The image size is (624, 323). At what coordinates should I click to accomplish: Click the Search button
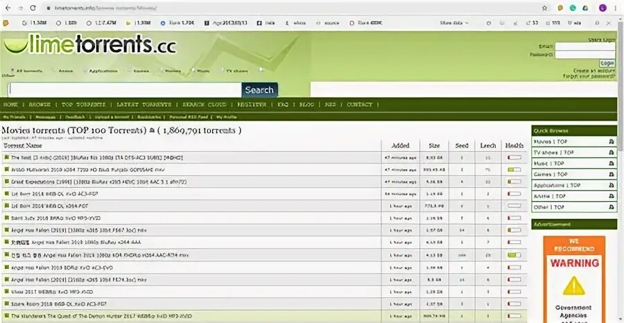coord(259,90)
